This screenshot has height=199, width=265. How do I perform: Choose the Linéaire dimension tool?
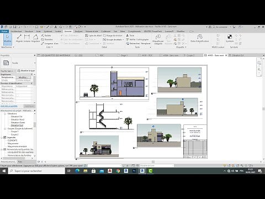pos(27,38)
